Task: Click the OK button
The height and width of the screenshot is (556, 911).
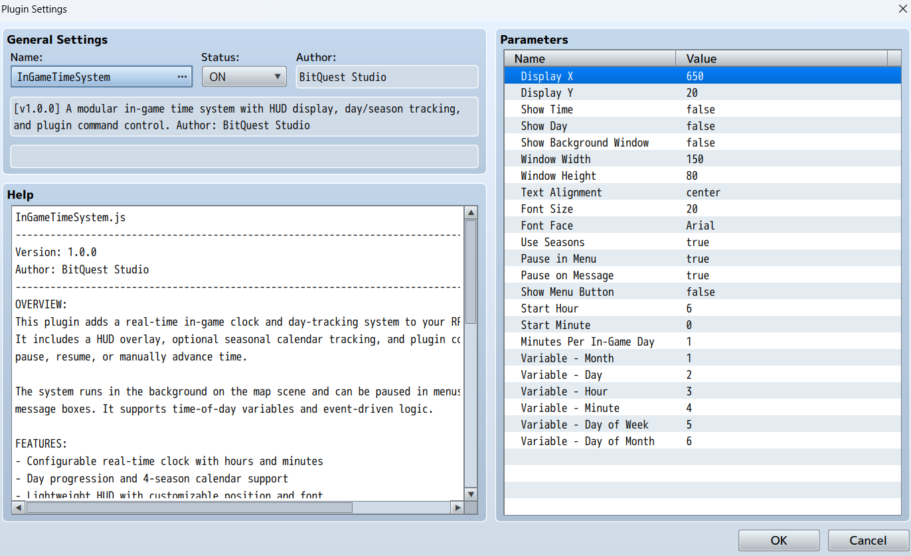Action: (779, 541)
